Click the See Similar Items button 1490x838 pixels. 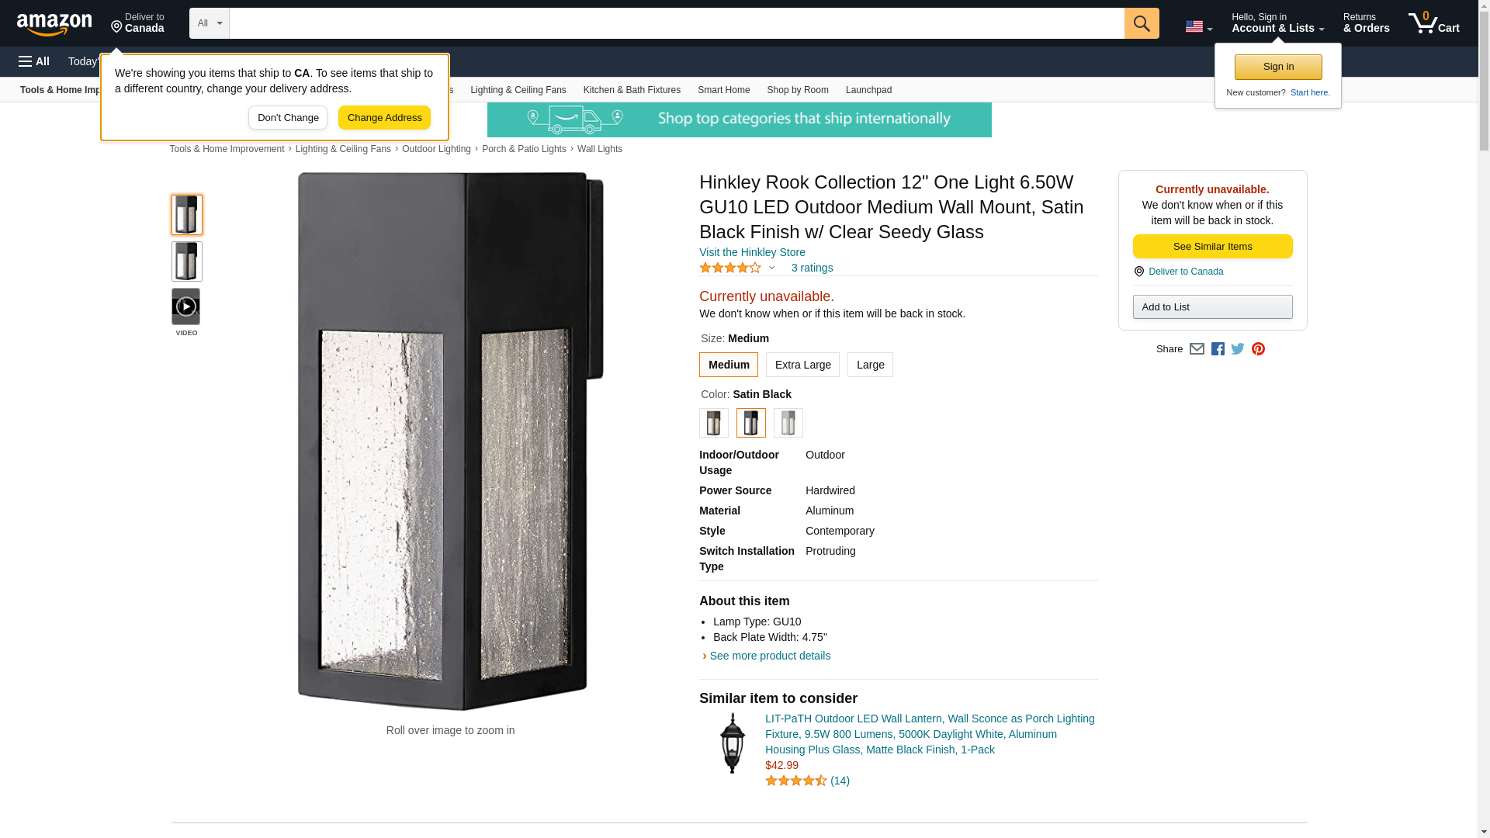point(1212,246)
